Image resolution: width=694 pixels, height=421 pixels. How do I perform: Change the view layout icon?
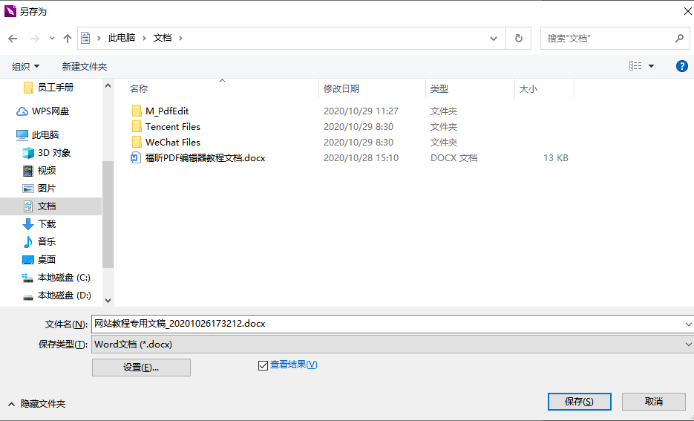coord(635,66)
